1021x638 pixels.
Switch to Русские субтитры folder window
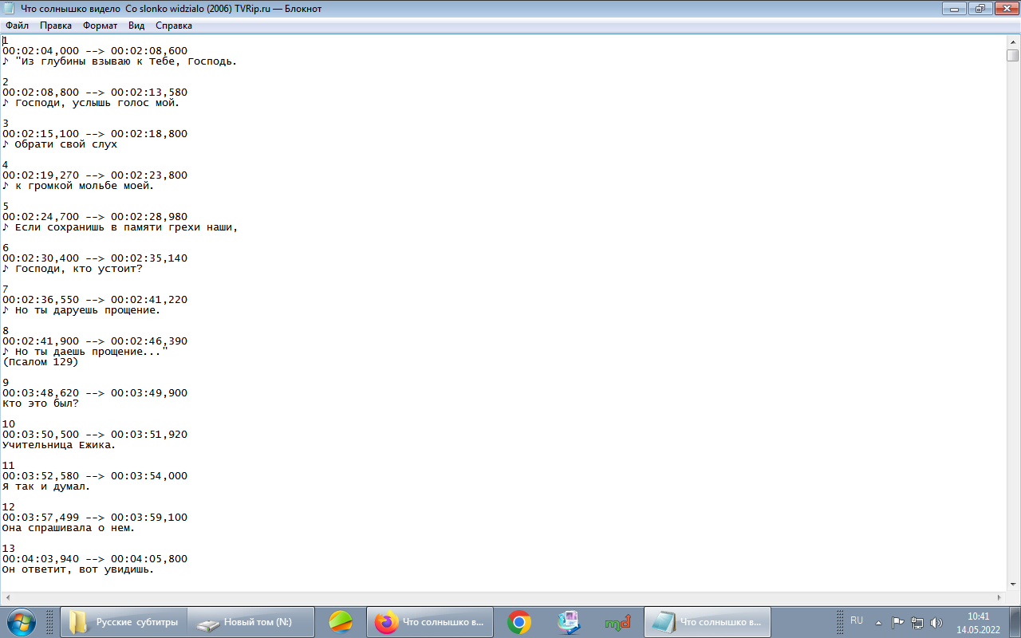coord(124,622)
